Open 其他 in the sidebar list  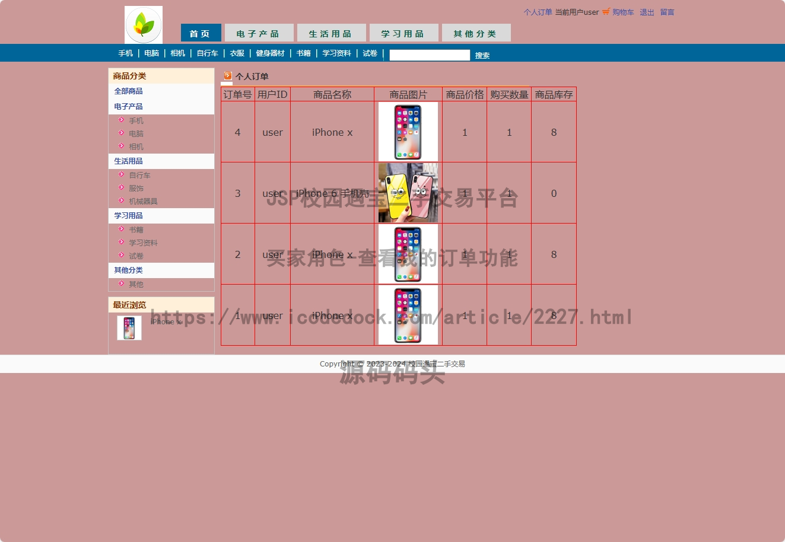[x=136, y=285]
